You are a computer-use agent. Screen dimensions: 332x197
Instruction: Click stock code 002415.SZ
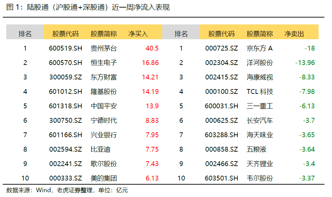[x=221, y=77]
